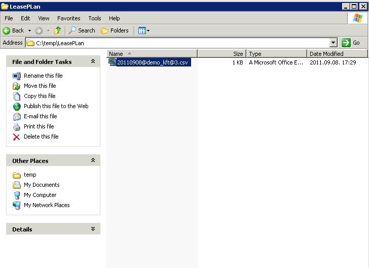Open the Help menu
This screenshot has height=268, width=369.
[115, 18]
